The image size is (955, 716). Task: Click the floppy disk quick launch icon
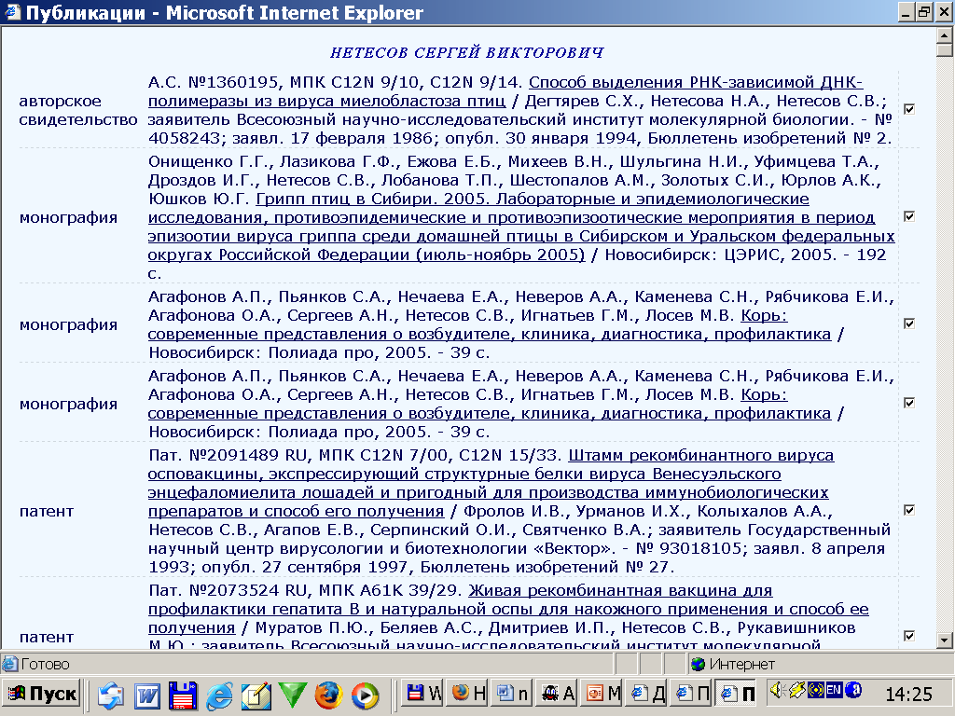click(x=183, y=695)
